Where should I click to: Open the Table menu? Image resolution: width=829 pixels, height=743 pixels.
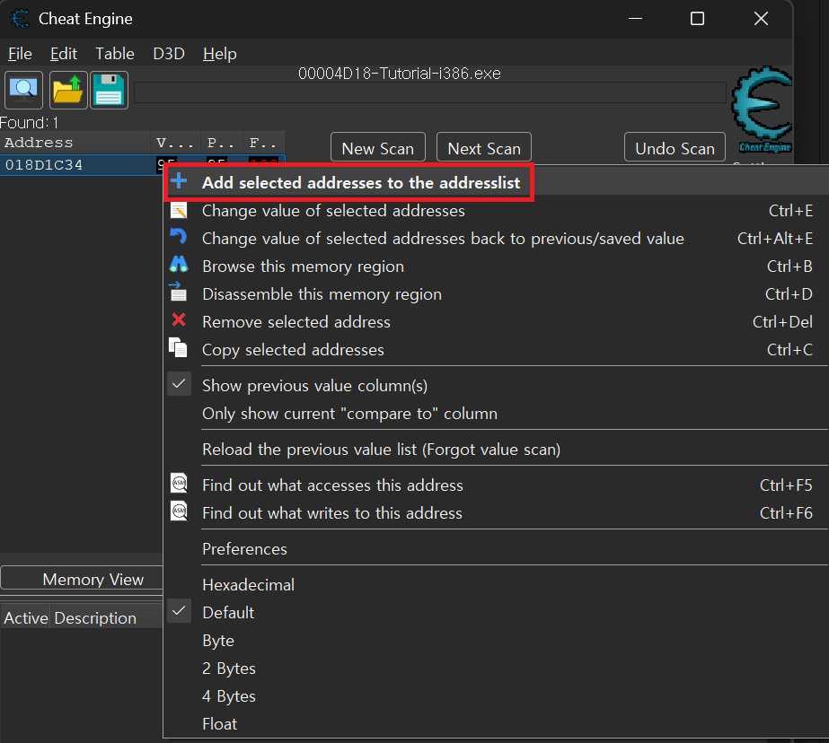pyautogui.click(x=115, y=54)
